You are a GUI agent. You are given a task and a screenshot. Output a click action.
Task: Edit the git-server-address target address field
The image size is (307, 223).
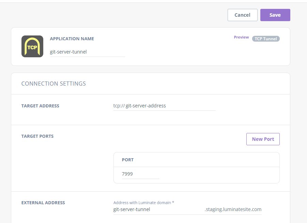click(170, 106)
